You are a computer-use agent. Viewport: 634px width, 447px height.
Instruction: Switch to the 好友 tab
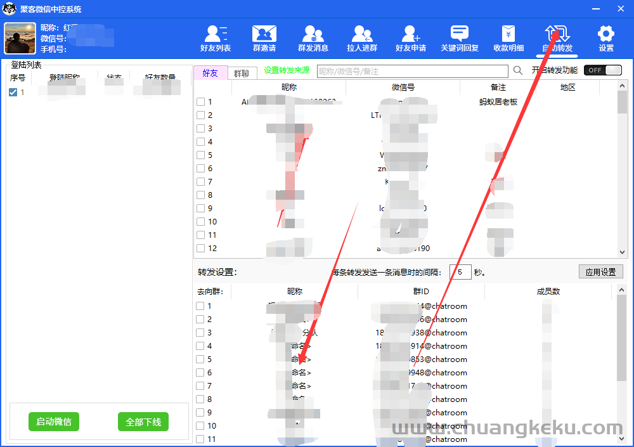(210, 73)
